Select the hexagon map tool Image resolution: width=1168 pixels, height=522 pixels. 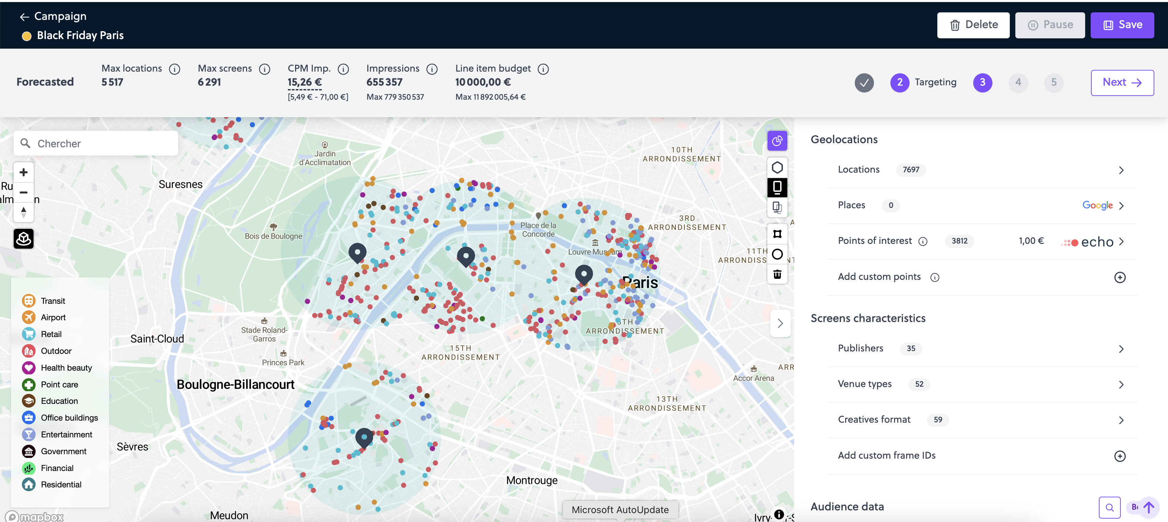click(777, 167)
